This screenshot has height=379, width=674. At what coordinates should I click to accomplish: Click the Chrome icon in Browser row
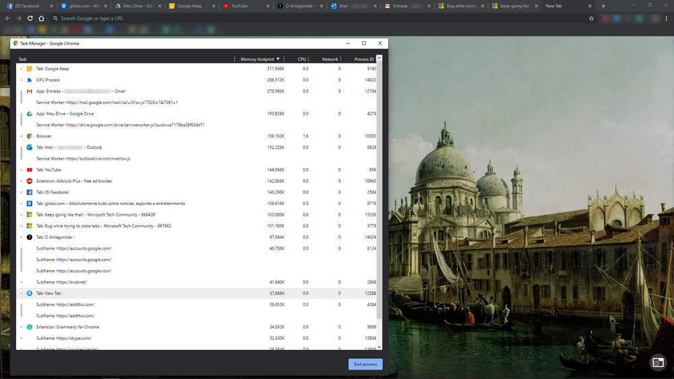coord(29,136)
